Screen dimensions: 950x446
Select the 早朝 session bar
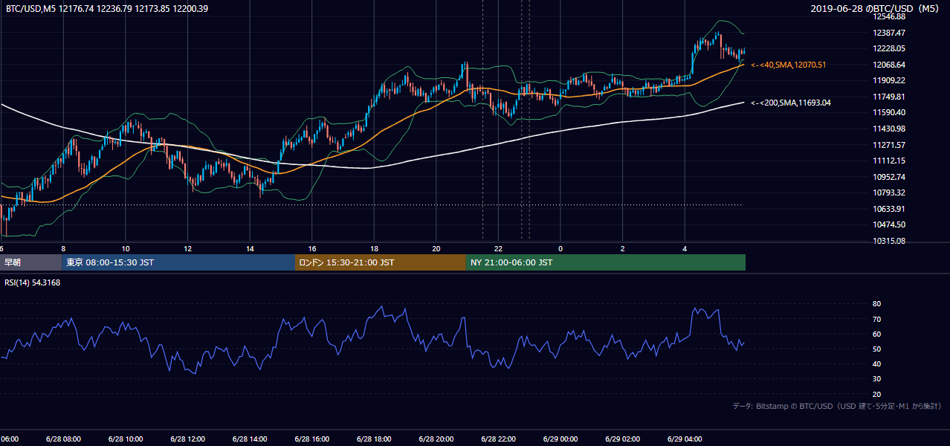(x=30, y=262)
